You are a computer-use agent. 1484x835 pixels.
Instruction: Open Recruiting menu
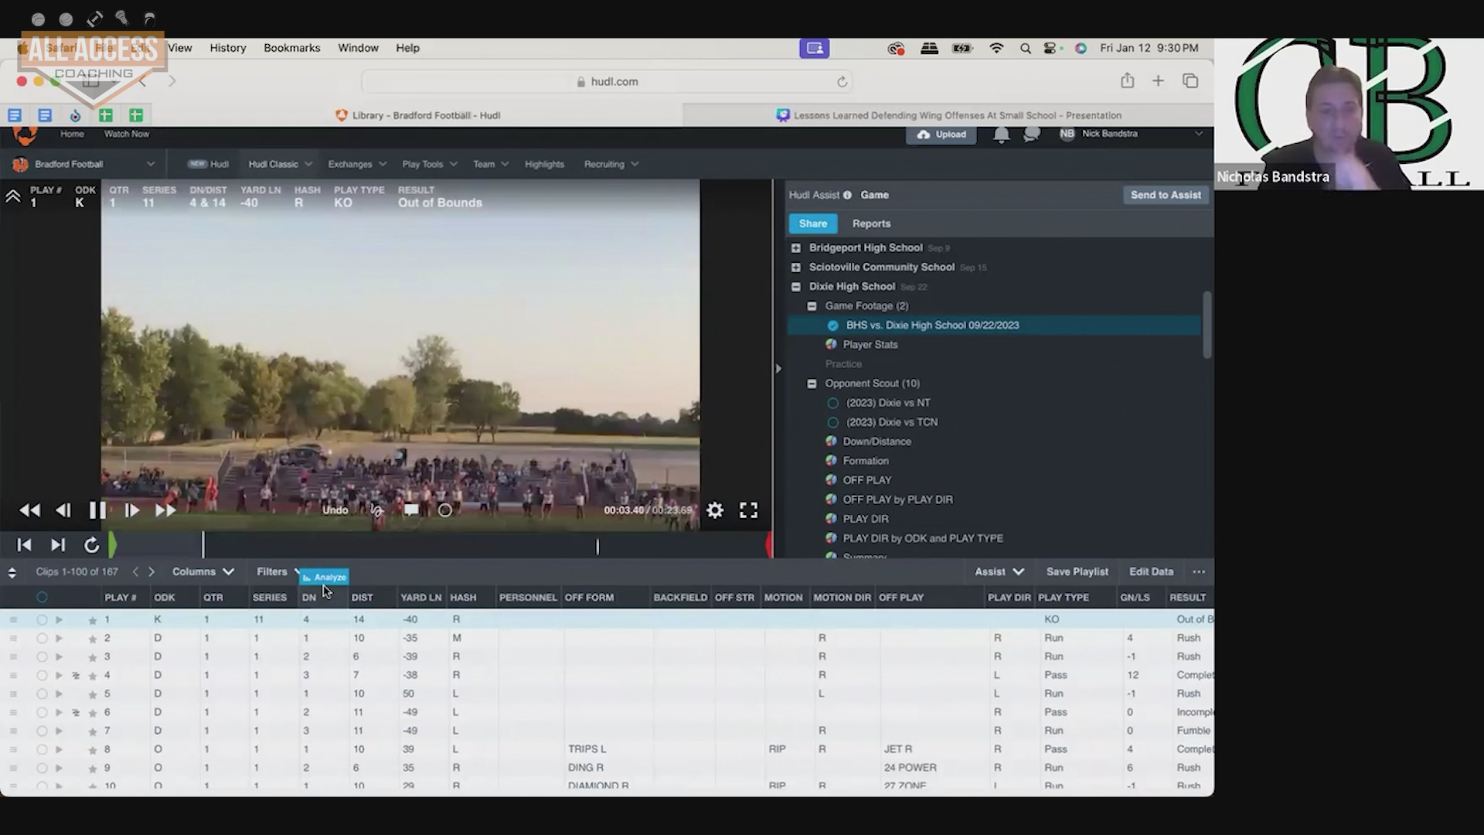click(611, 164)
